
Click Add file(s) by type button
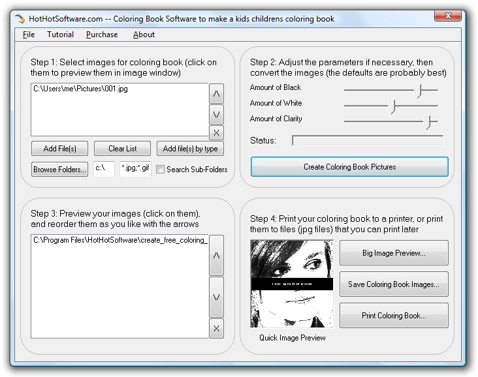coord(190,149)
